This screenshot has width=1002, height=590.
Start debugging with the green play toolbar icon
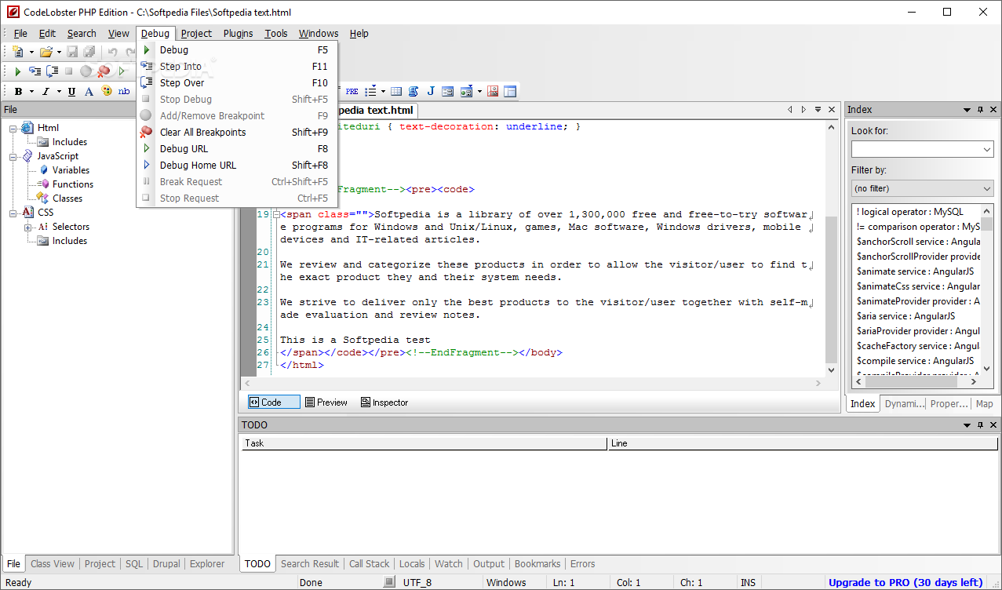18,71
